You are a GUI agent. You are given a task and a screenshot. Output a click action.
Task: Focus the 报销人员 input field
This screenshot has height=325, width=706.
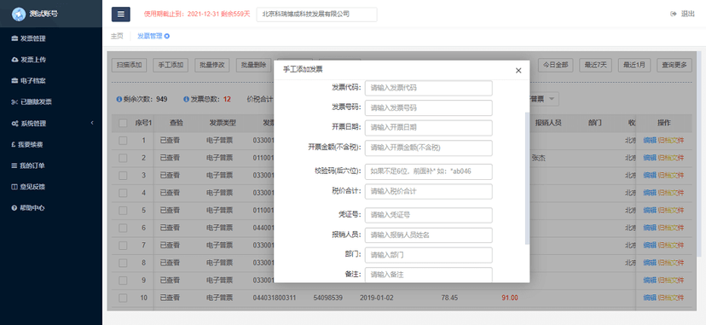point(429,235)
